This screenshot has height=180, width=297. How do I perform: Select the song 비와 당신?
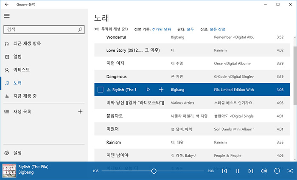(x=135, y=103)
